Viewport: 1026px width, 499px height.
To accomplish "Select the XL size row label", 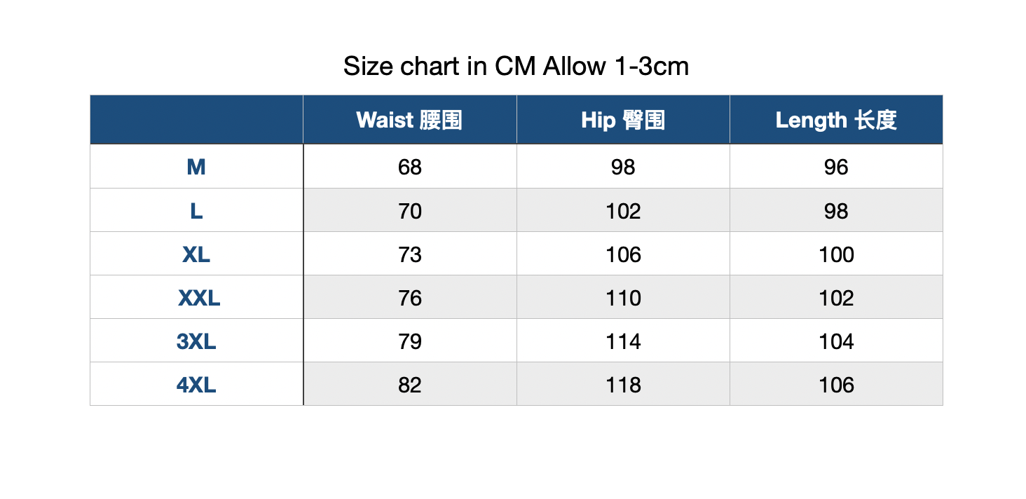I will coord(196,254).
